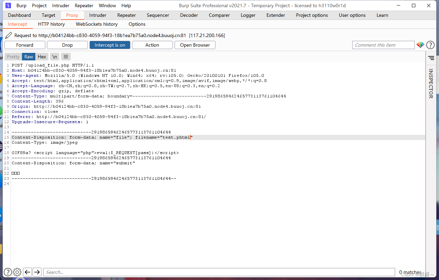Go to next search match arrow

tap(37, 272)
